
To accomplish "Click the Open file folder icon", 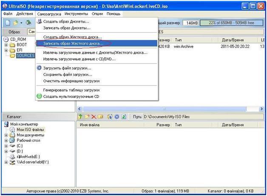I will 16,22.
